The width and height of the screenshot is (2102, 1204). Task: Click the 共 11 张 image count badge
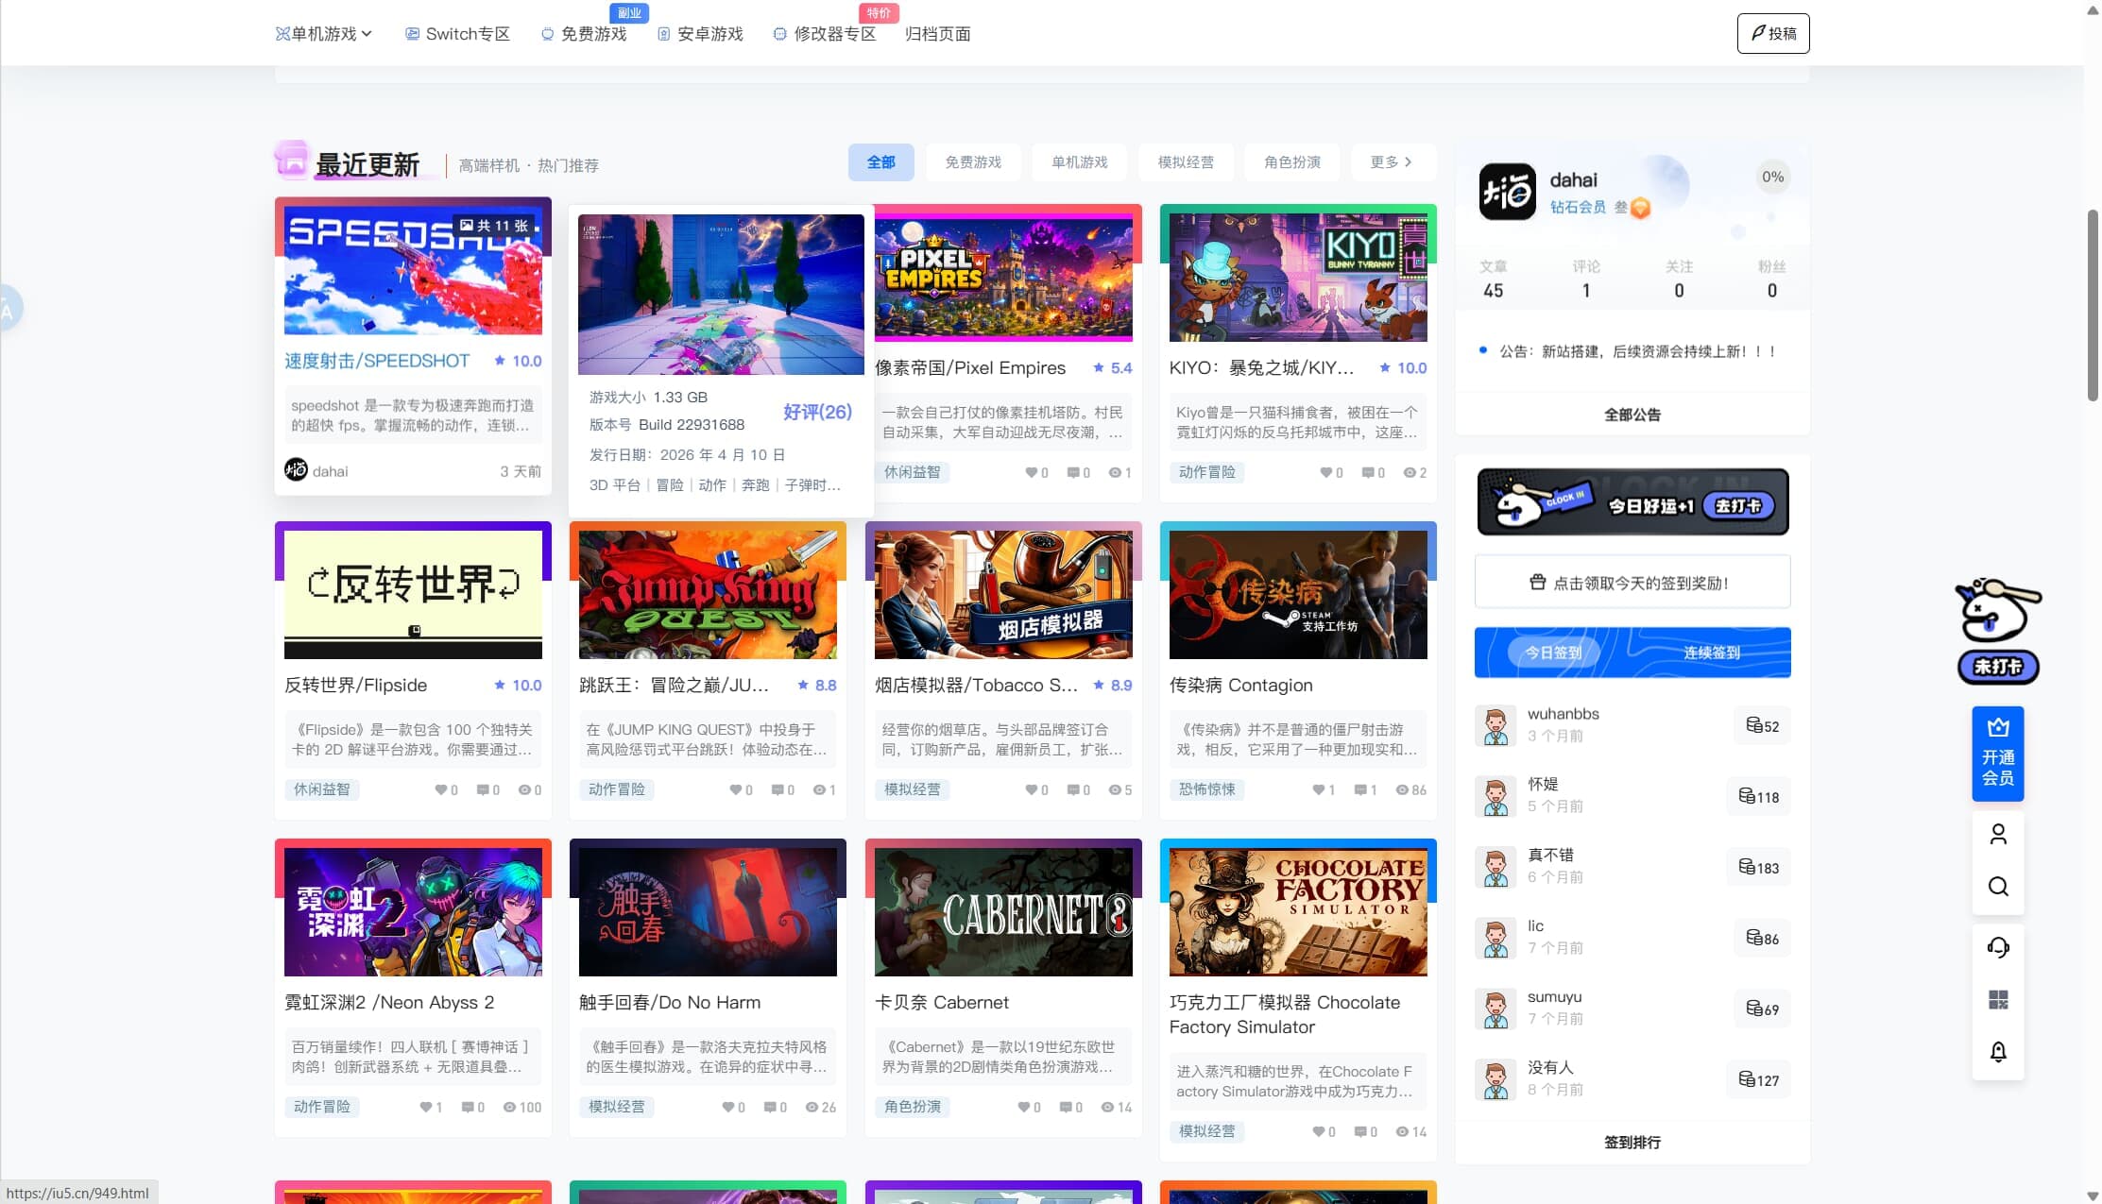[494, 226]
